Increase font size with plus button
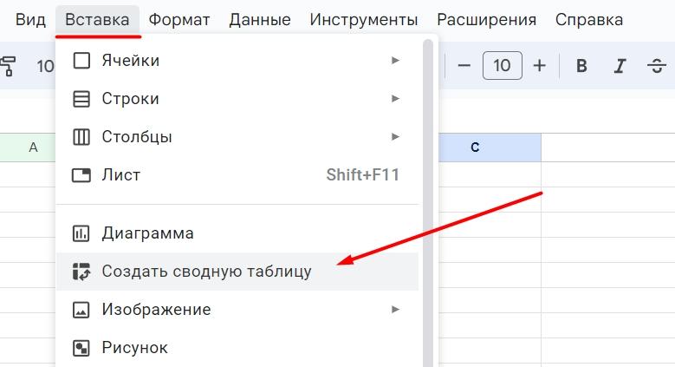 coord(539,66)
